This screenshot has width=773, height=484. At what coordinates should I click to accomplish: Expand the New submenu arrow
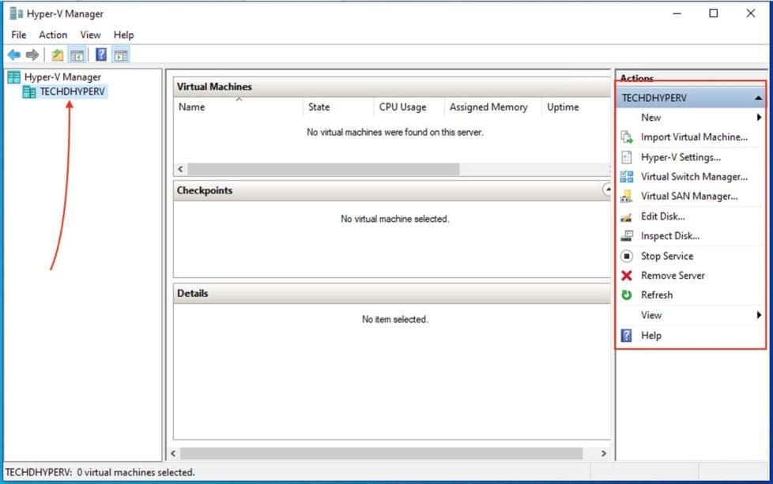(759, 118)
